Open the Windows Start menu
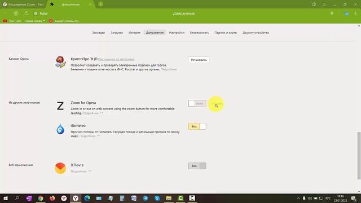 [5, 198]
